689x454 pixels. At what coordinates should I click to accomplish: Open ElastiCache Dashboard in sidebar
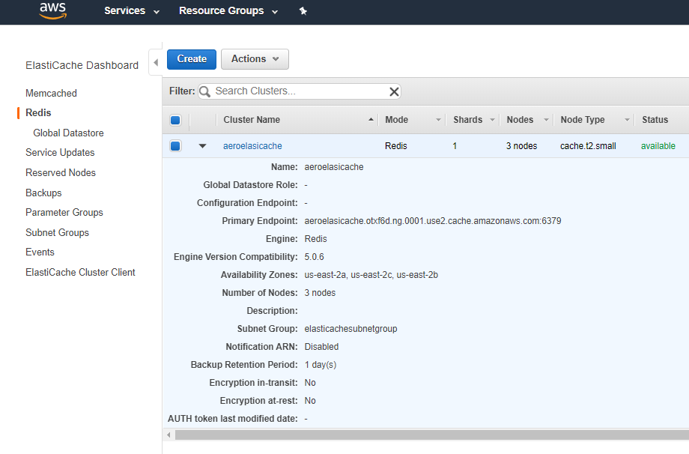pyautogui.click(x=82, y=65)
